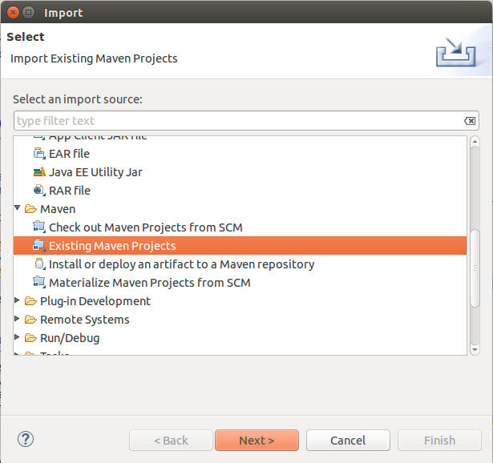Expand the Remote Systems folder

(18, 320)
